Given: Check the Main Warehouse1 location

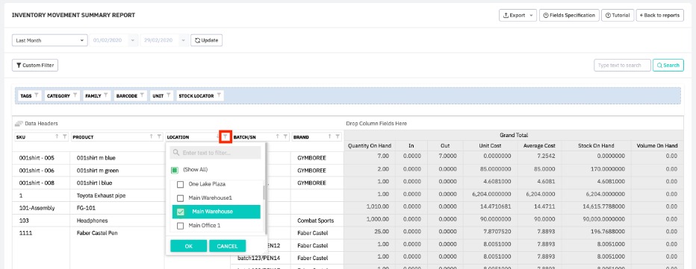Looking at the screenshot, I should (180, 198).
